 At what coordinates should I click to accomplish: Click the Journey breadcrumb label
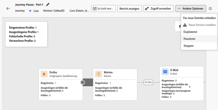click(x=20, y=11)
